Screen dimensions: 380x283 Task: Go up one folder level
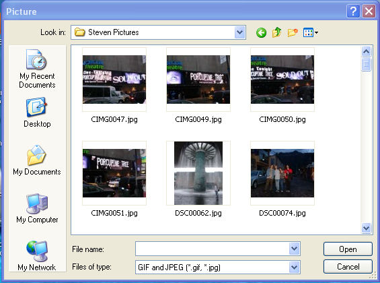tap(276, 32)
